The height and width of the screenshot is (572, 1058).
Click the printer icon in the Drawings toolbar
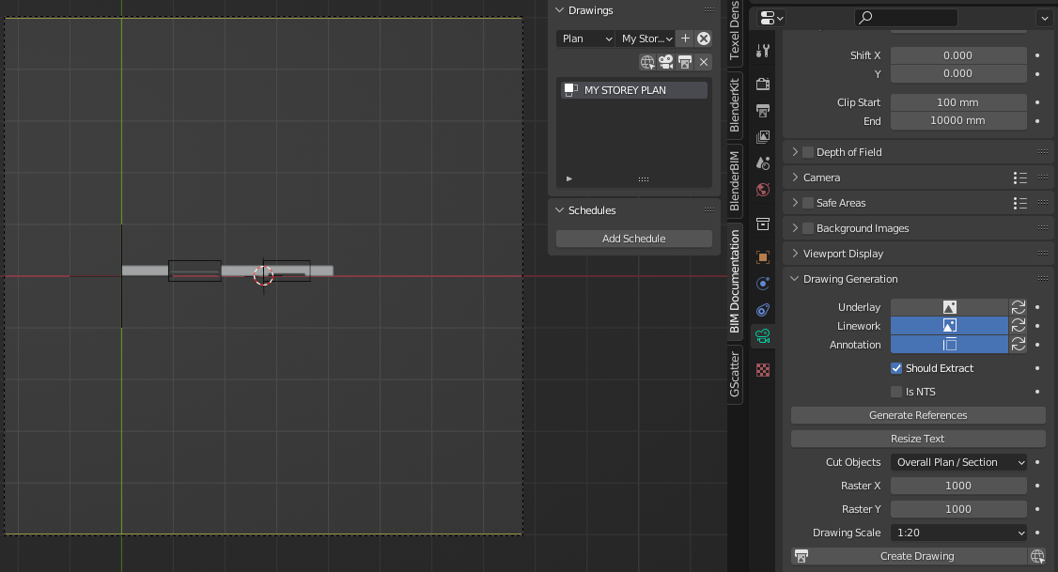click(685, 62)
